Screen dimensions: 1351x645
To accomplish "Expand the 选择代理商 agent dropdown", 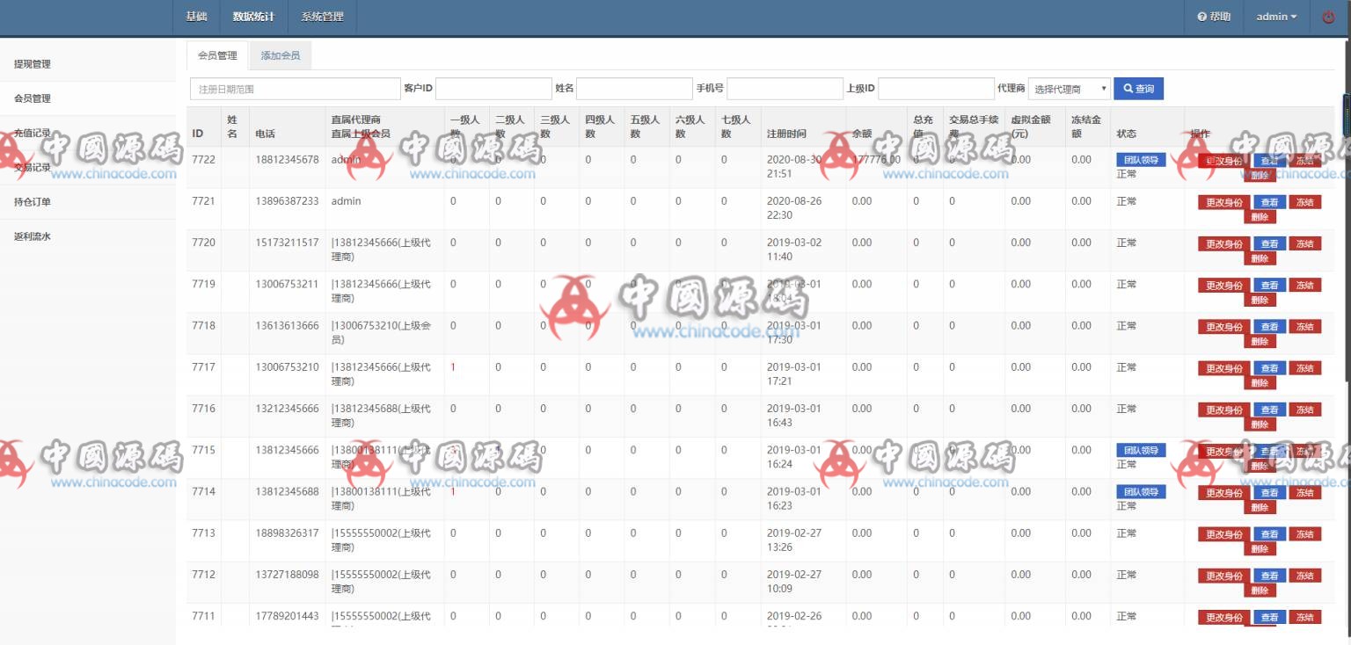I will point(1069,89).
